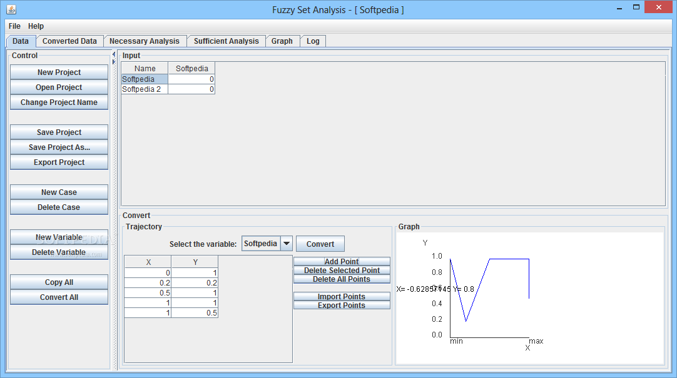Click the value cell of Softpedia 2 row
The width and height of the screenshot is (677, 378).
[191, 89]
